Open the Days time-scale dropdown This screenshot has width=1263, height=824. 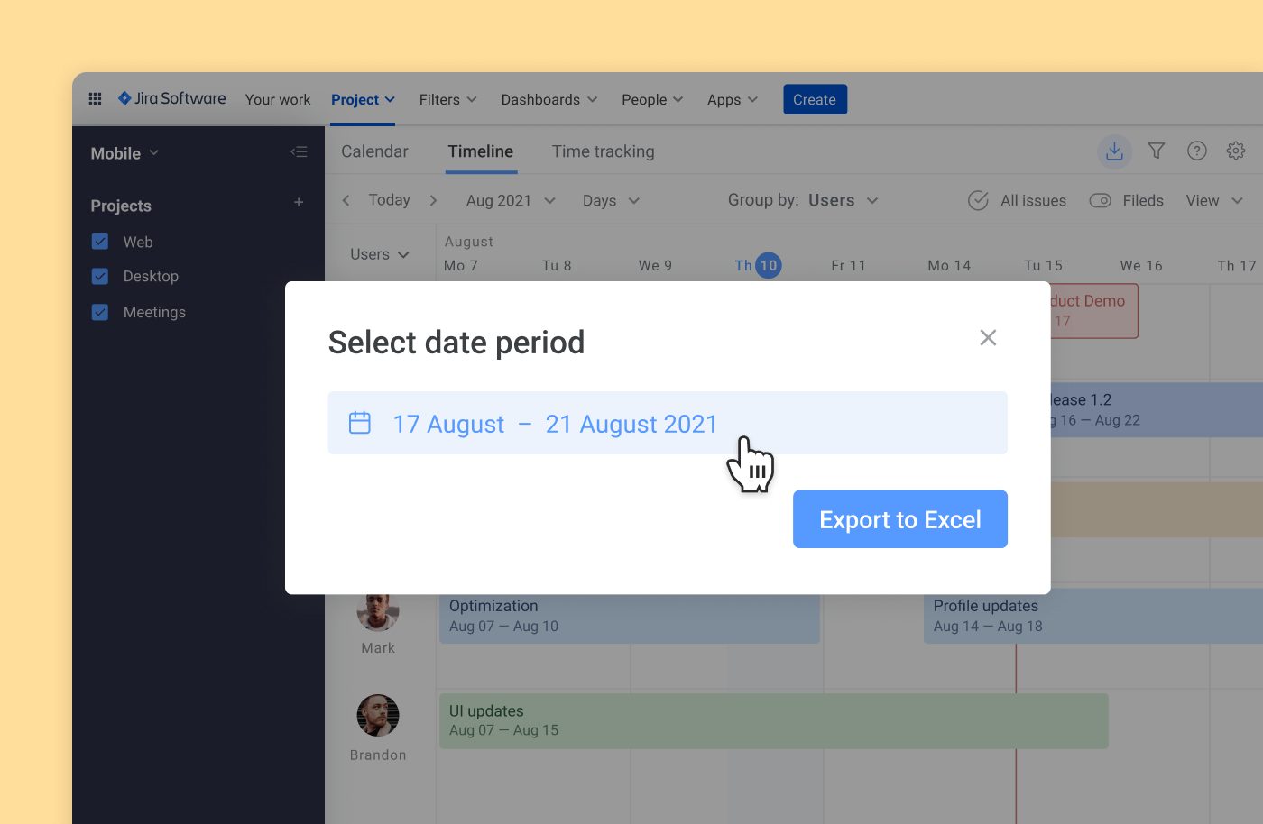(610, 200)
